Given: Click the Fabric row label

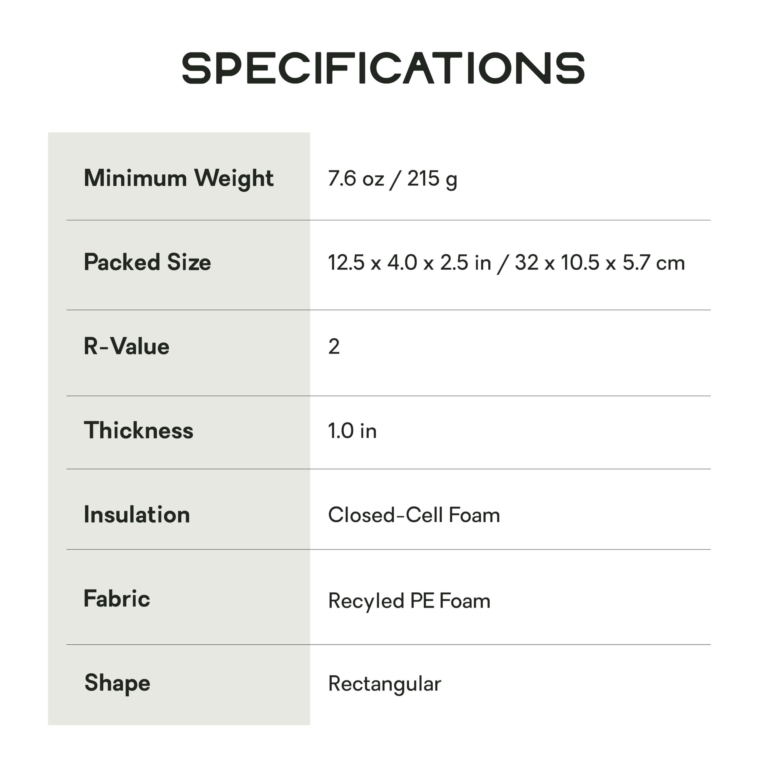Looking at the screenshot, I should (117, 599).
